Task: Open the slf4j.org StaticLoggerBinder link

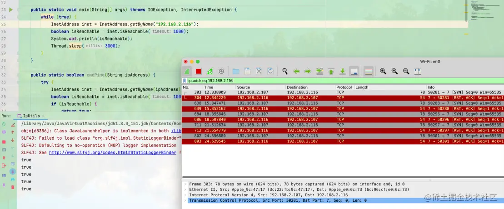Action: [x=113, y=153]
